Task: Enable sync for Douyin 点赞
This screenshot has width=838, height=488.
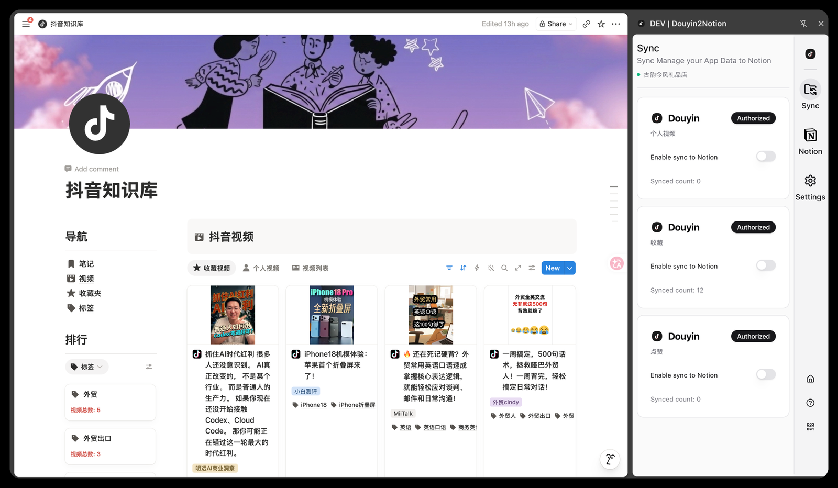Action: pyautogui.click(x=766, y=374)
